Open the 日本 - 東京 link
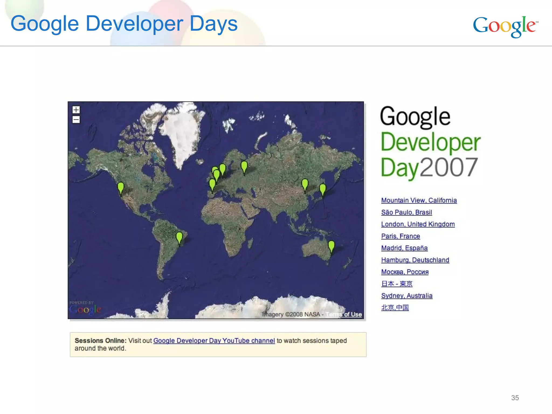The width and height of the screenshot is (552, 414). 397,284
